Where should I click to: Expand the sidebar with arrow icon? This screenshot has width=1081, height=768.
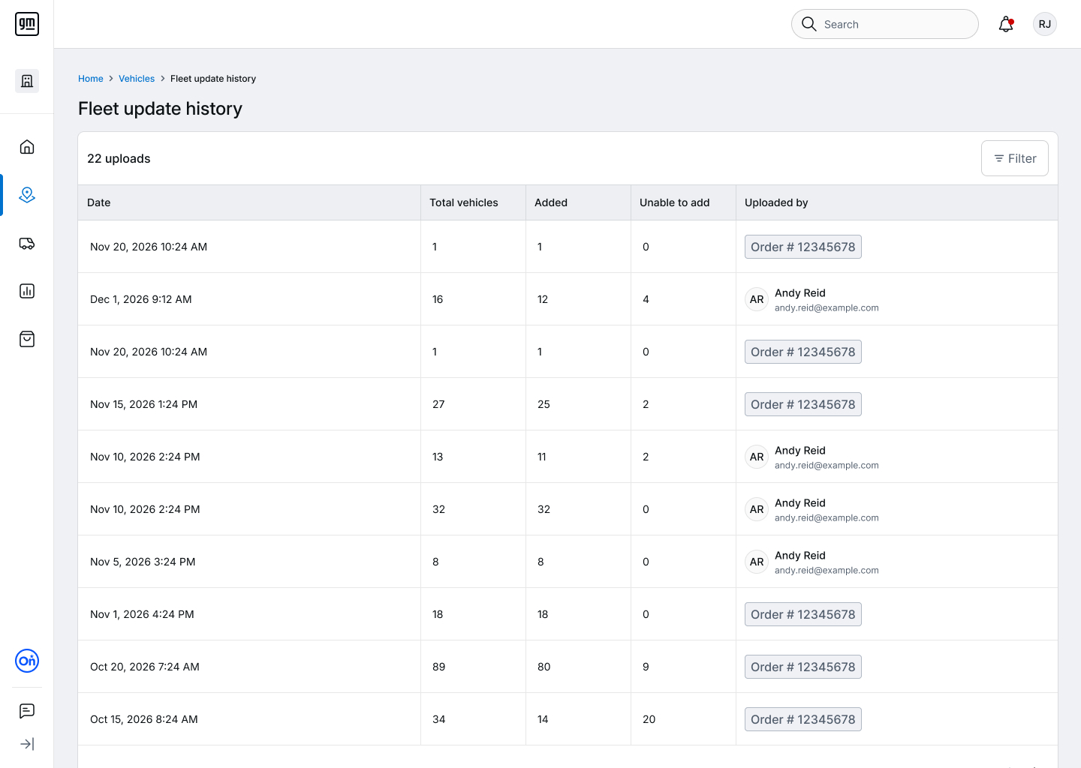[x=27, y=744]
